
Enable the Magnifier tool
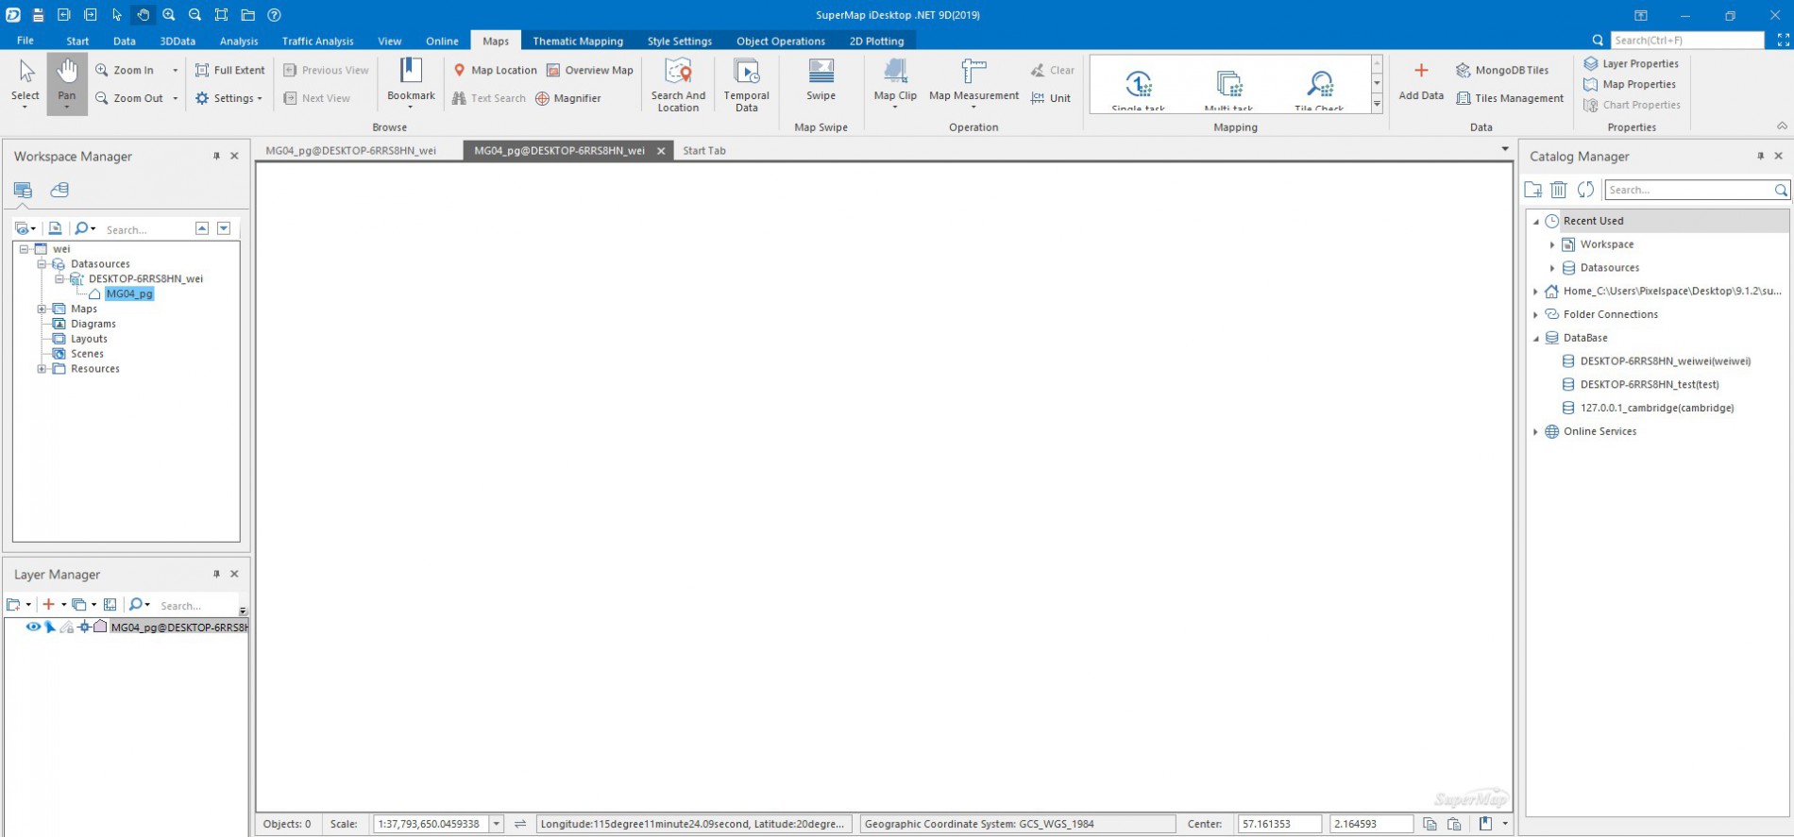pos(568,98)
